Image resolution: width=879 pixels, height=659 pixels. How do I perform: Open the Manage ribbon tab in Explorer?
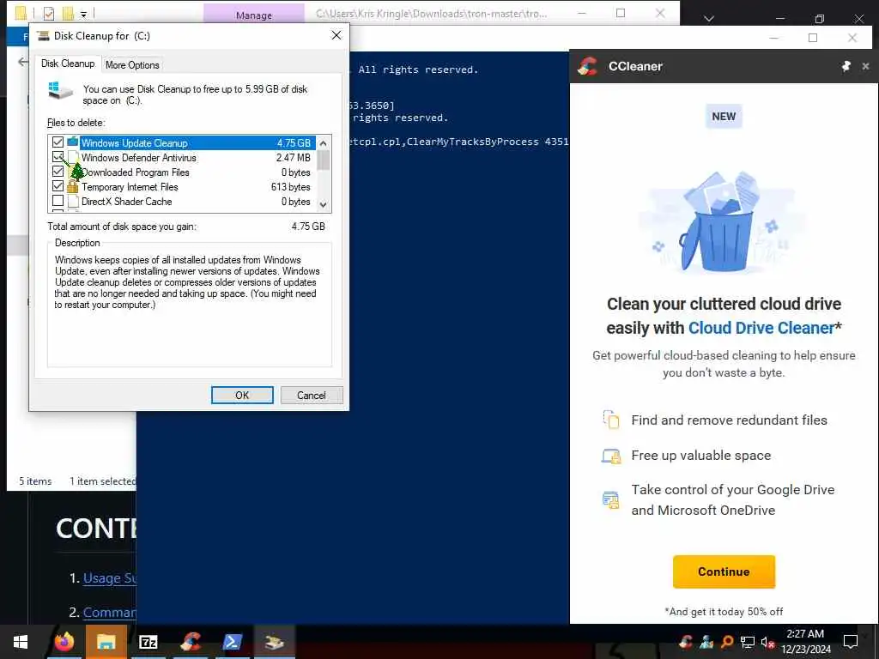click(x=254, y=15)
